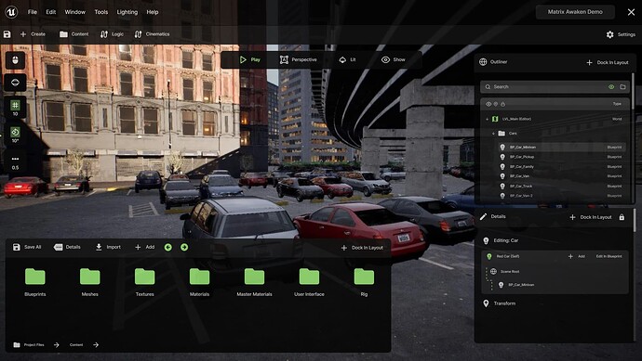Open the Logic toolbar dropdown
This screenshot has height=361, width=642.
tap(112, 34)
